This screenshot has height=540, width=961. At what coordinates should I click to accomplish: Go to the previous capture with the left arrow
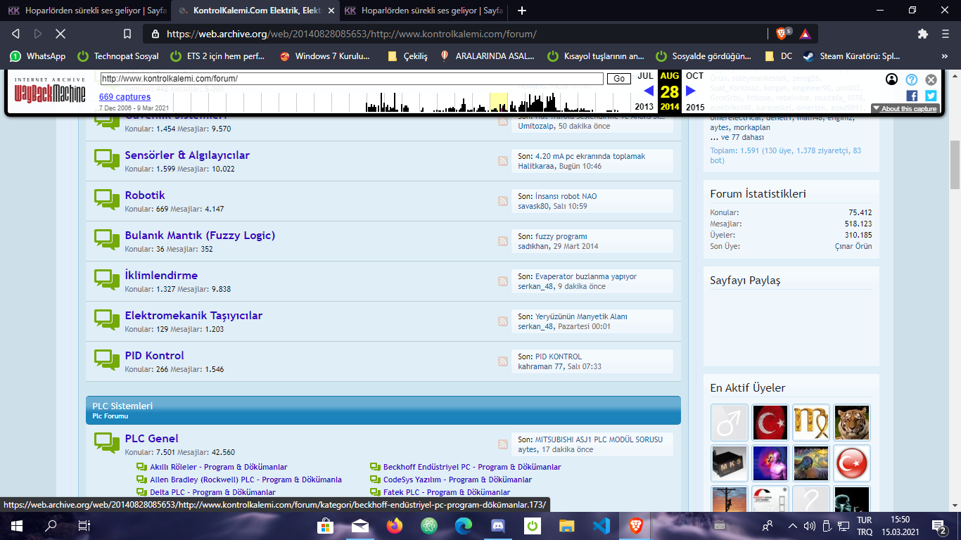(649, 91)
